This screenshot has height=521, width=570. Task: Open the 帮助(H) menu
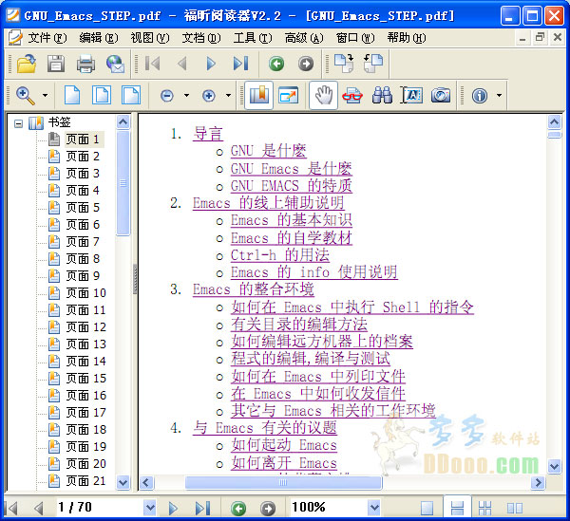click(x=407, y=38)
